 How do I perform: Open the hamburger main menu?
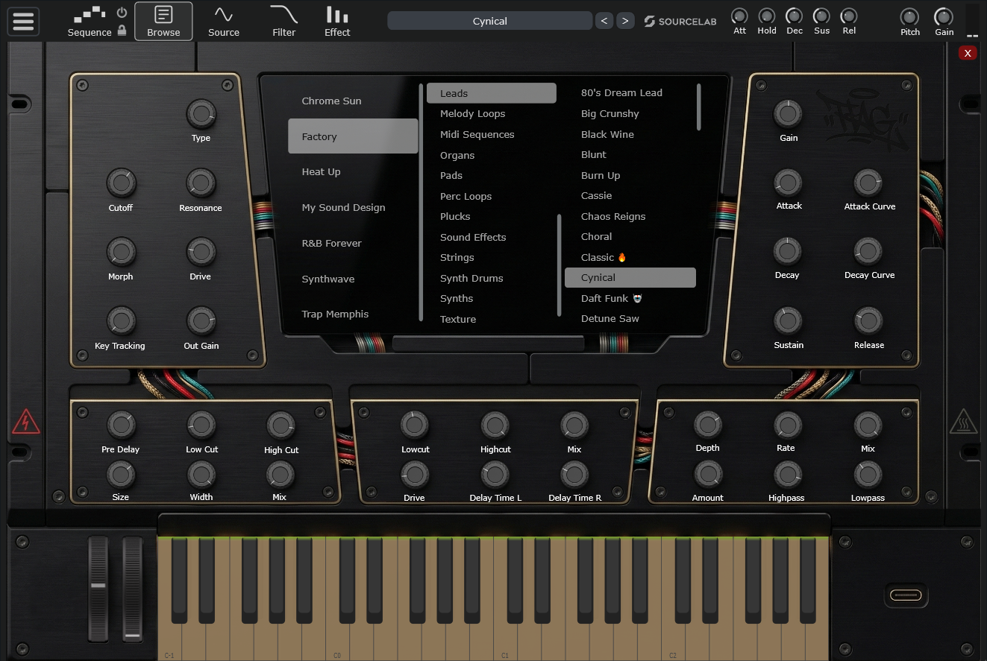(x=23, y=21)
